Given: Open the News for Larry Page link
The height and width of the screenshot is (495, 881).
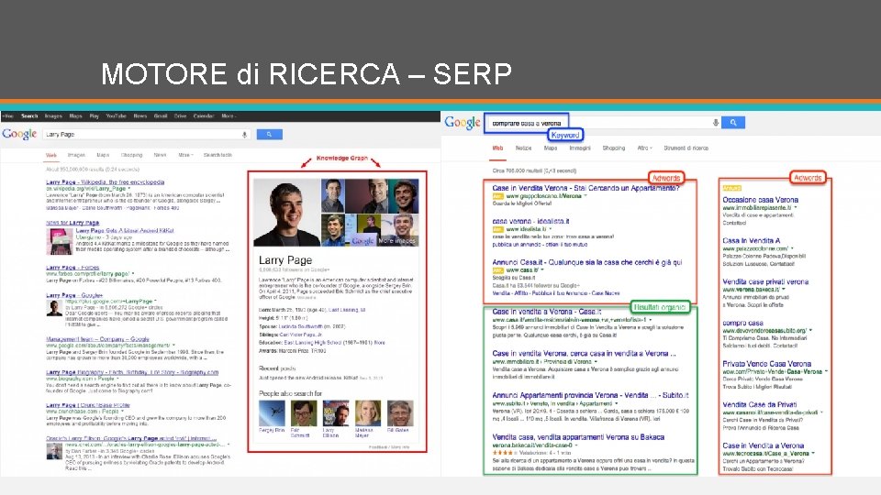Looking at the screenshot, I should [72, 223].
